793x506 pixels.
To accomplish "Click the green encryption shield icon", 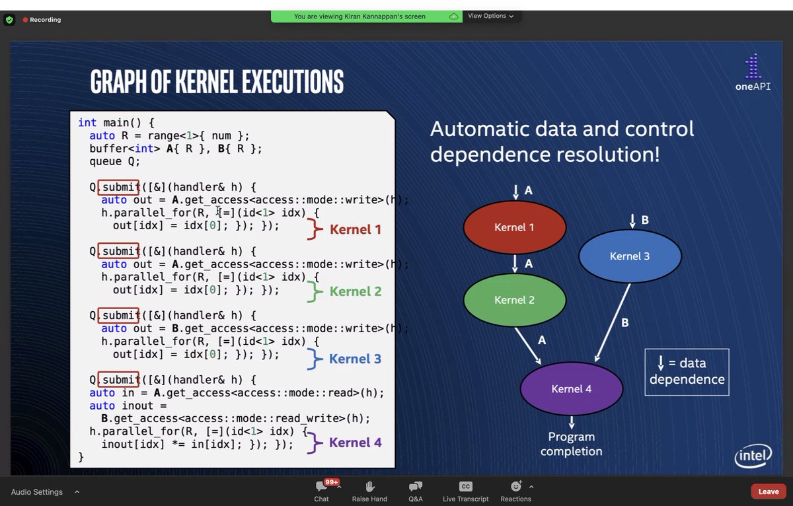I will (9, 20).
